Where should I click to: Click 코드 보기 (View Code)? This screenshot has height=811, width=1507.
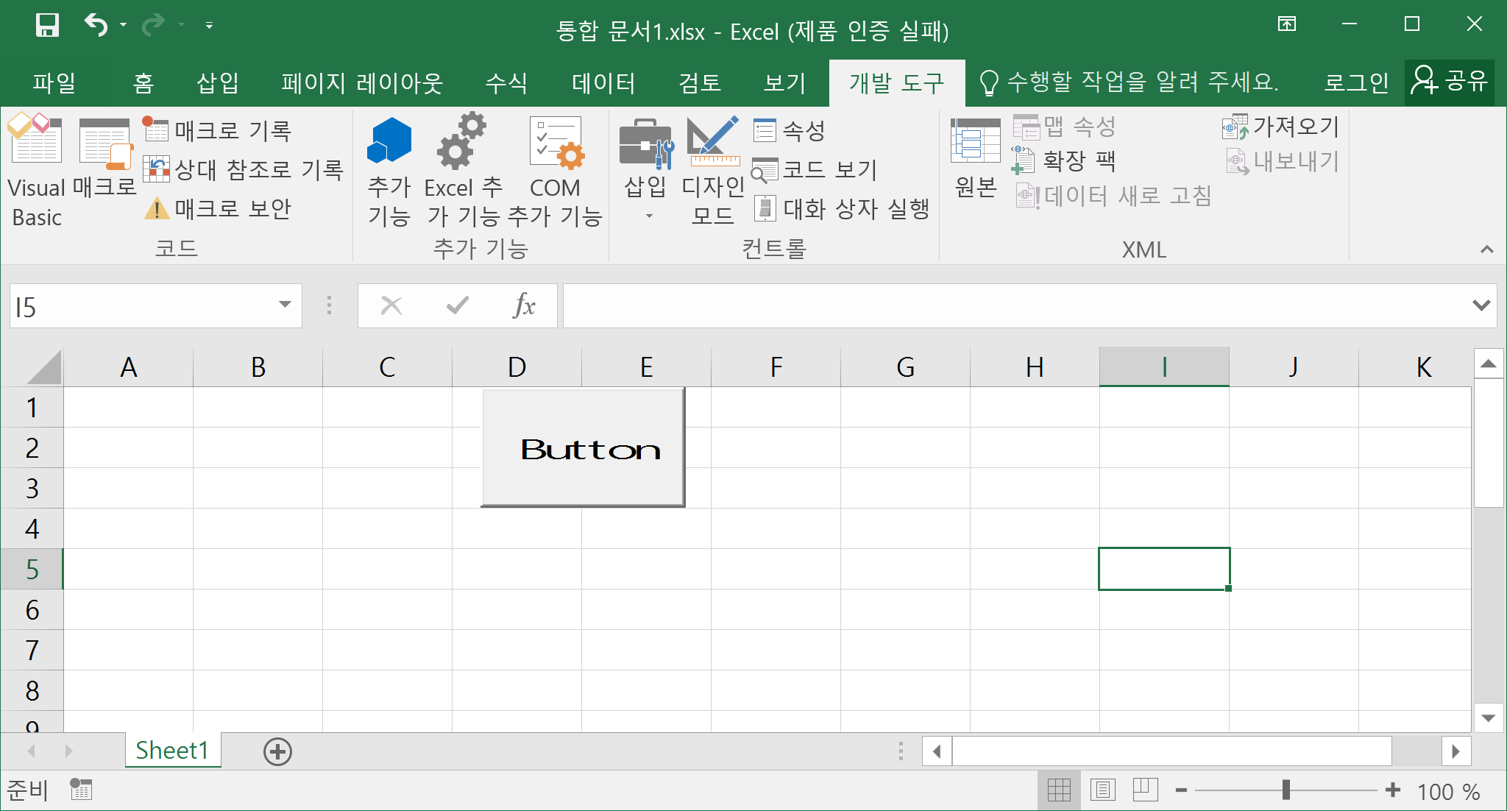pos(815,170)
